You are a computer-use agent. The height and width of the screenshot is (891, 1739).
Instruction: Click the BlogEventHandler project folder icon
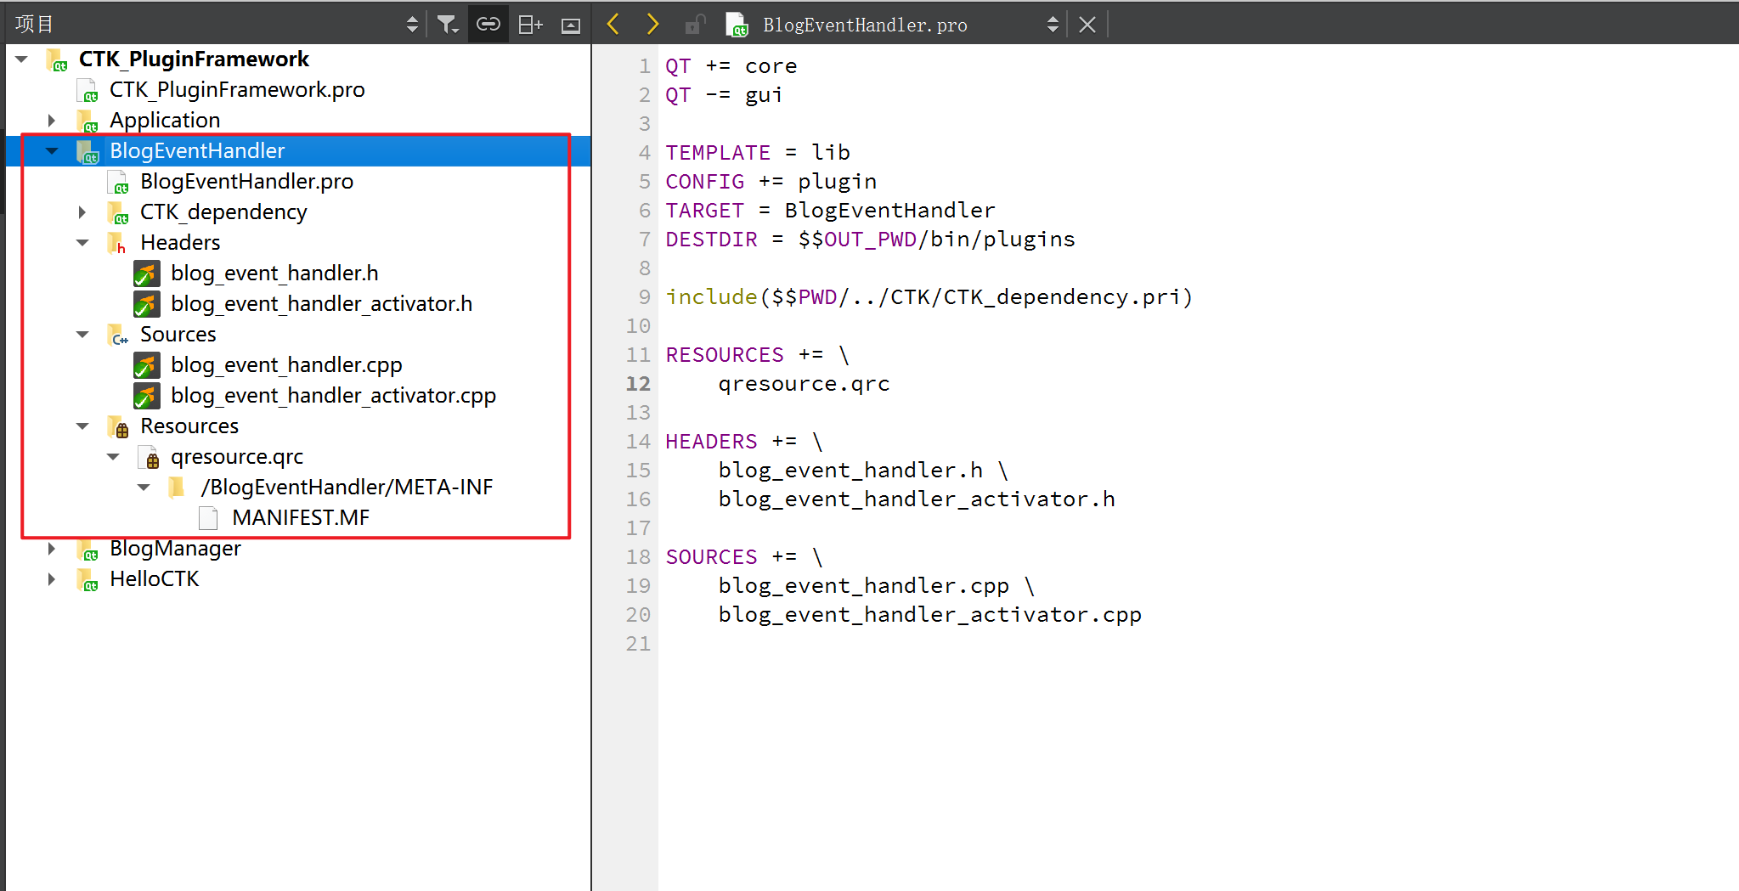pyautogui.click(x=88, y=151)
